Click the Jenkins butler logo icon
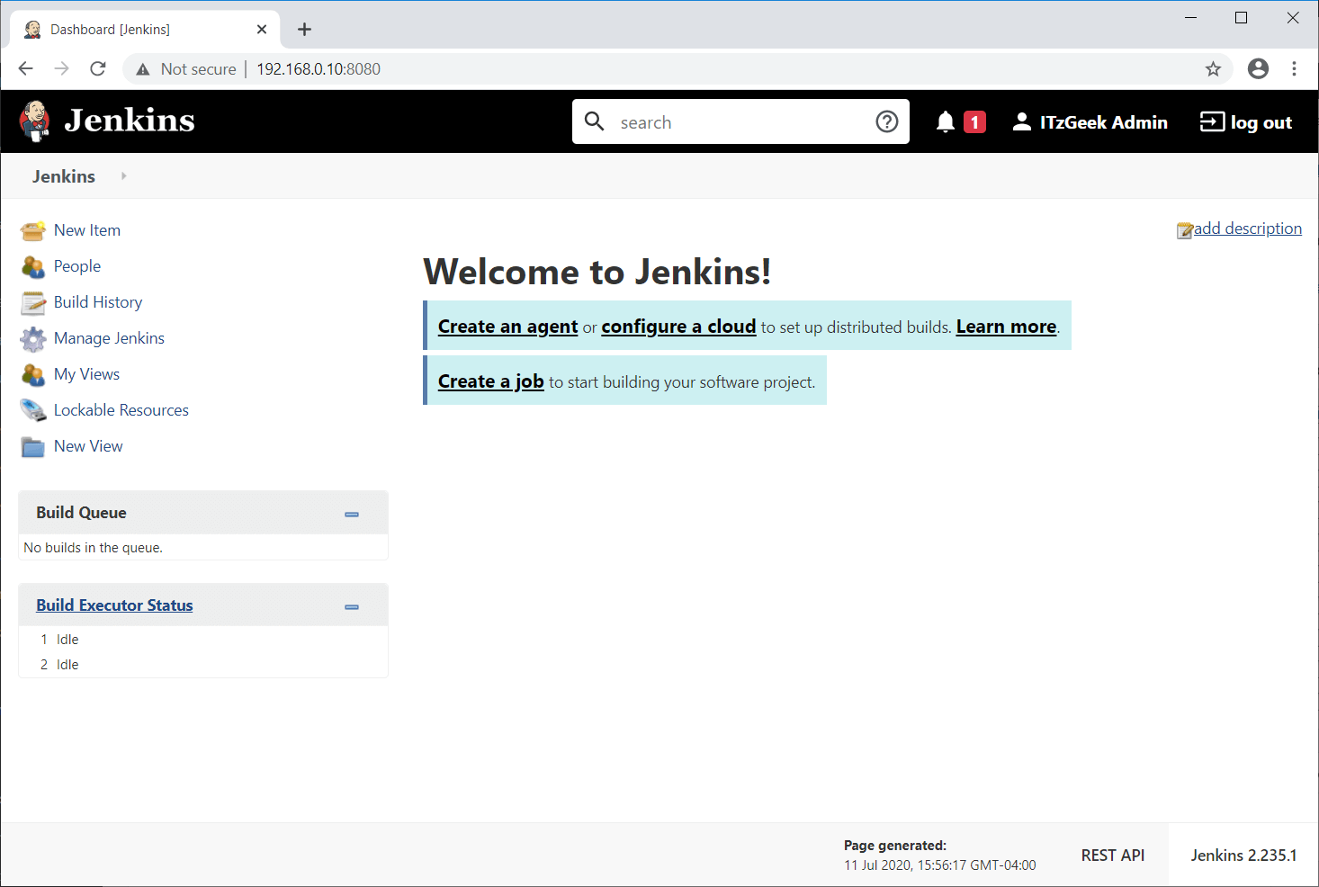 point(34,121)
